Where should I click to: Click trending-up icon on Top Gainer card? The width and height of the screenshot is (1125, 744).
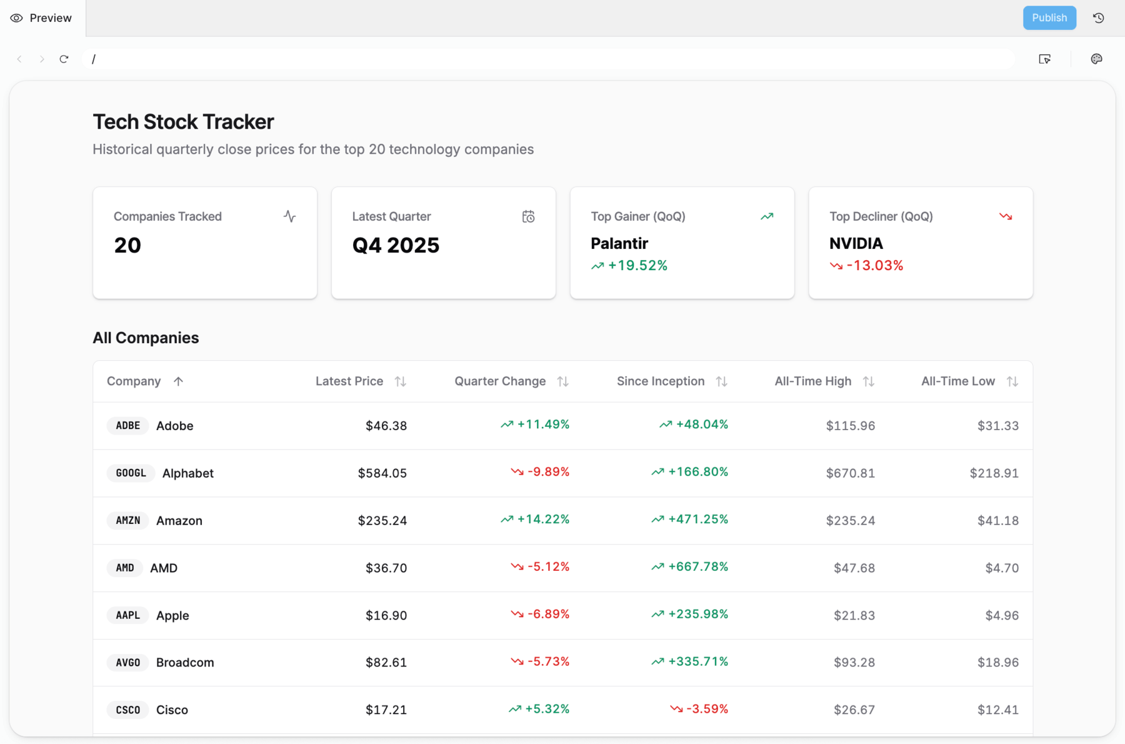(767, 216)
